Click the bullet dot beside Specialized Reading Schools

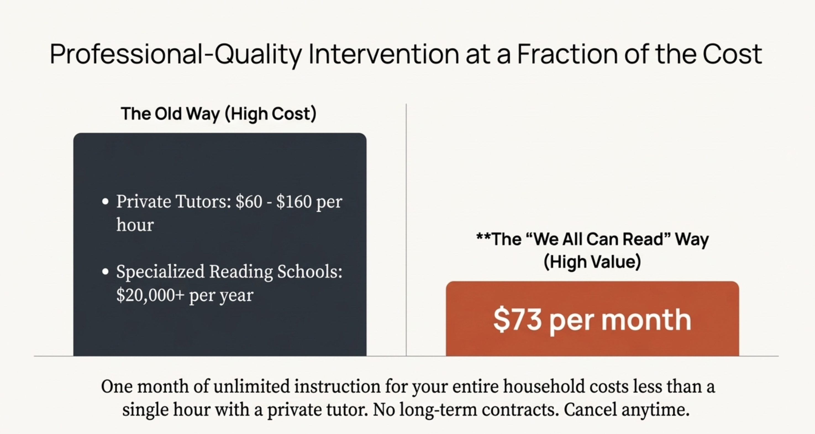pyautogui.click(x=106, y=272)
